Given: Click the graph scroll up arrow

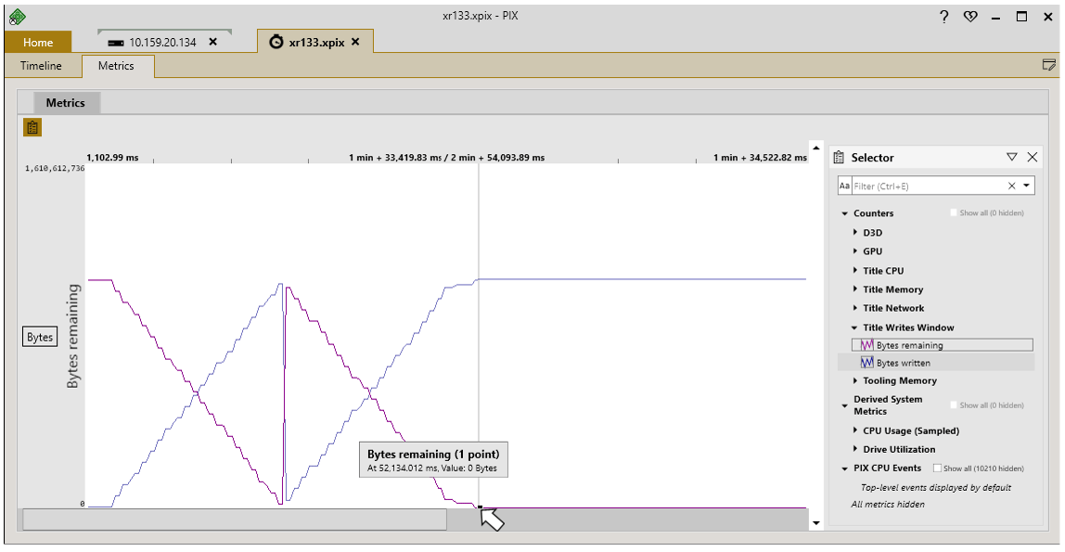Looking at the screenshot, I should 815,148.
